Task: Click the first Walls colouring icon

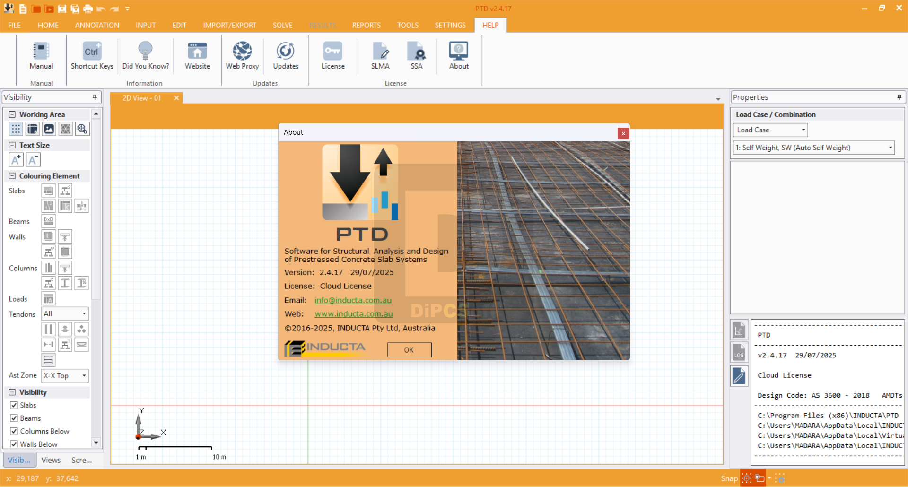Action: (x=48, y=236)
